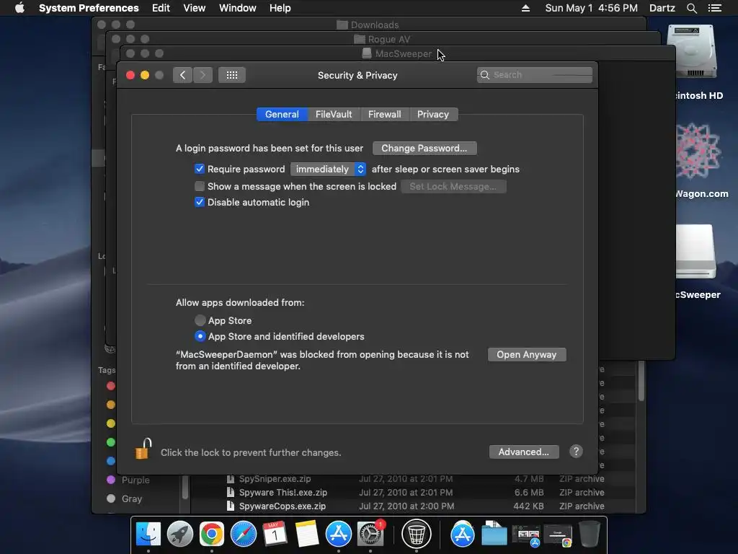Screen dimensions: 738x554
Task: Focus the Security & Privacy search field
Action: pyautogui.click(x=535, y=74)
